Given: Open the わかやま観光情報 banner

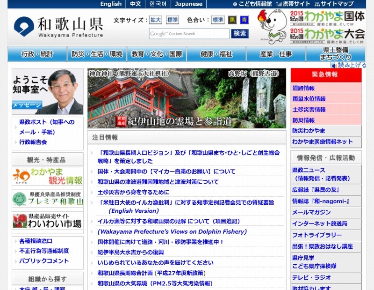Looking at the screenshot, I should tap(48, 176).
